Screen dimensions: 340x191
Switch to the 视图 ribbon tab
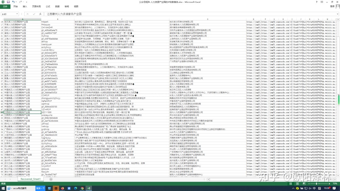tap(76, 7)
